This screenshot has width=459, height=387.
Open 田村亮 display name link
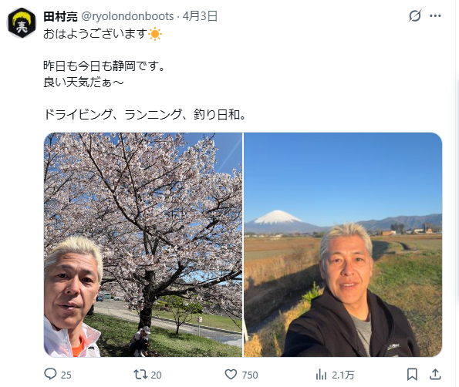(61, 16)
